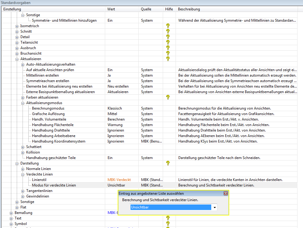Open help for the Detail row
Viewport: 303px width, 228px height.
point(168,37)
